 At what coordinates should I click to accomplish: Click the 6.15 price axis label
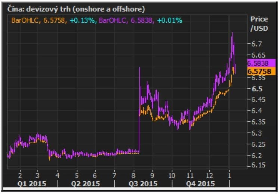click(258, 165)
